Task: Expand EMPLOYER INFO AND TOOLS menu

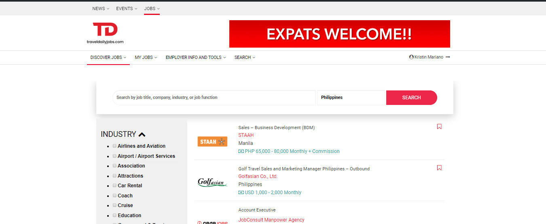Action: [x=196, y=57]
